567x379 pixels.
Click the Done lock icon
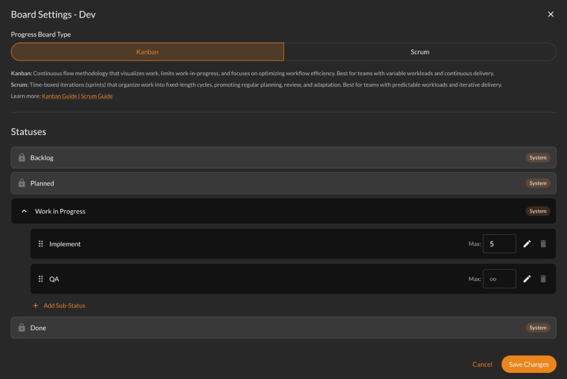(22, 328)
